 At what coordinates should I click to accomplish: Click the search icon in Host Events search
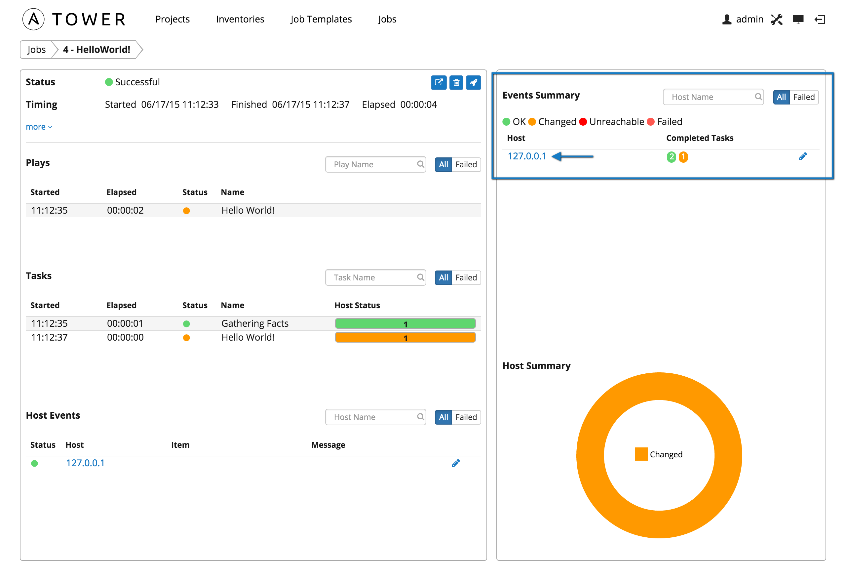[x=420, y=416]
